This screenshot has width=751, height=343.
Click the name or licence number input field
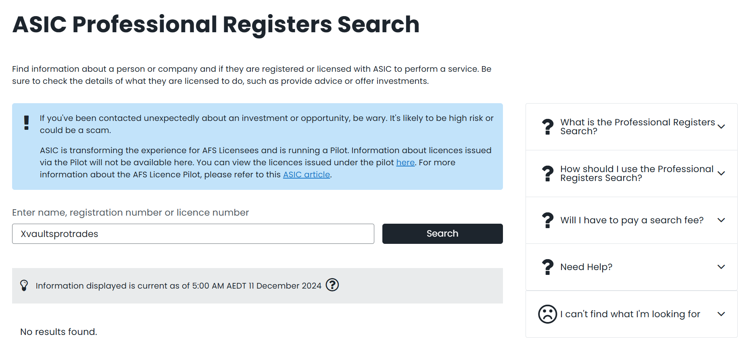(x=193, y=234)
